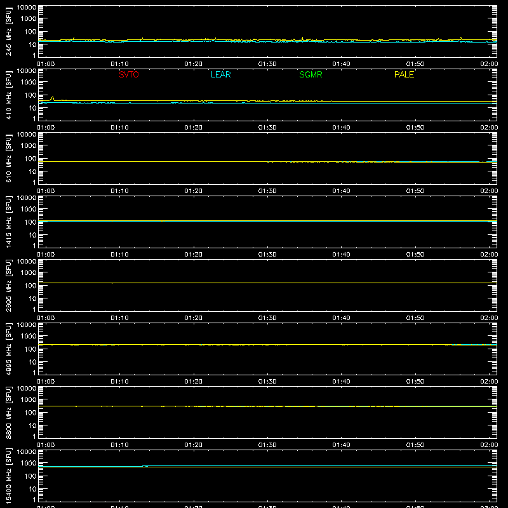The height and width of the screenshot is (508, 508).
Task: Click 01:30 on the 245 MHz time axis
Action: coord(267,64)
